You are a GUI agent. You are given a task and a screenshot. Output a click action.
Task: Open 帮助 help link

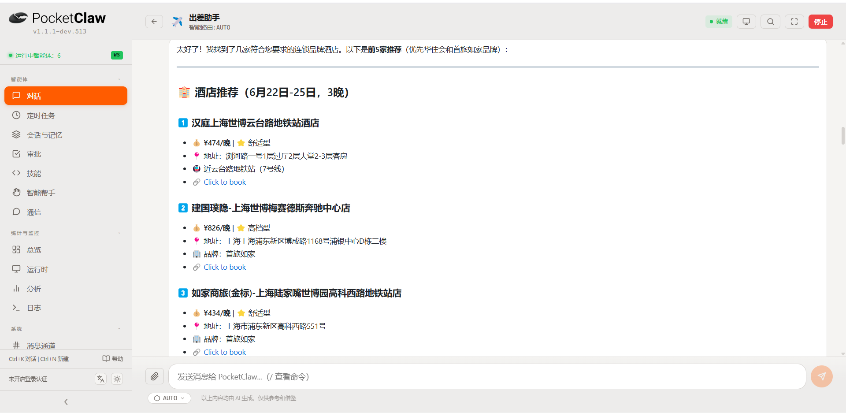pyautogui.click(x=113, y=359)
